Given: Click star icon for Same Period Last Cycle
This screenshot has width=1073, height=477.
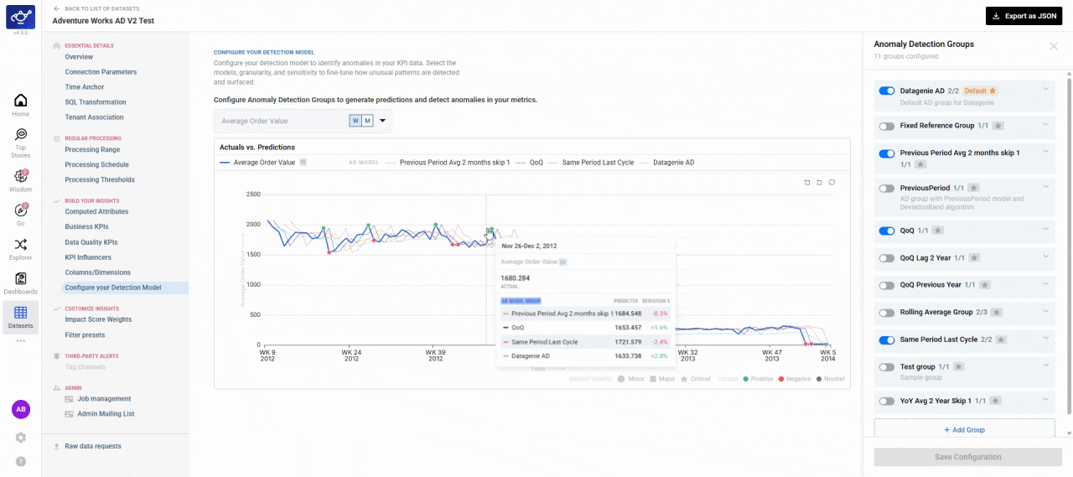Looking at the screenshot, I should pyautogui.click(x=1001, y=340).
